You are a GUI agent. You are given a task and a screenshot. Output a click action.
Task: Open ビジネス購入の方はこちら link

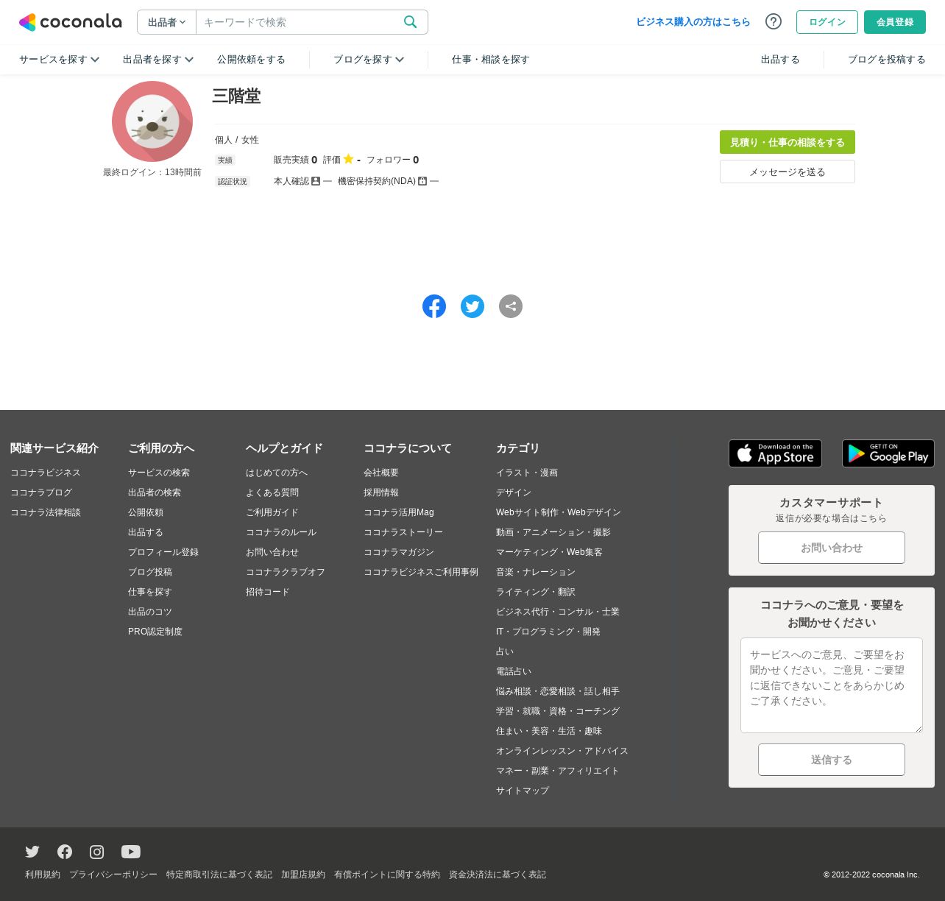point(693,22)
